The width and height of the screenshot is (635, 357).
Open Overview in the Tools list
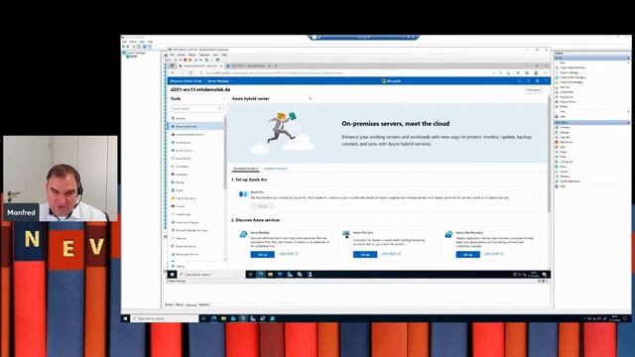pos(181,119)
